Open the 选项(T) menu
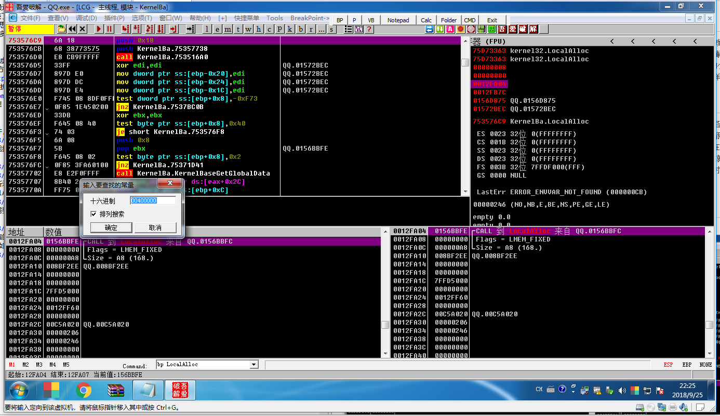The height and width of the screenshot is (416, 720). click(x=142, y=18)
